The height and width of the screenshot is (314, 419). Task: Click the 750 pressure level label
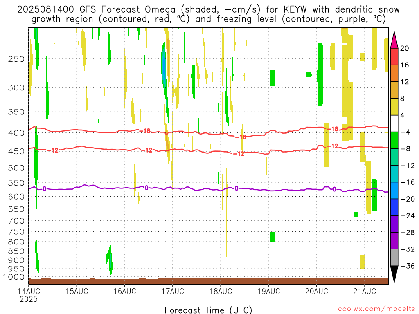coord(16,232)
